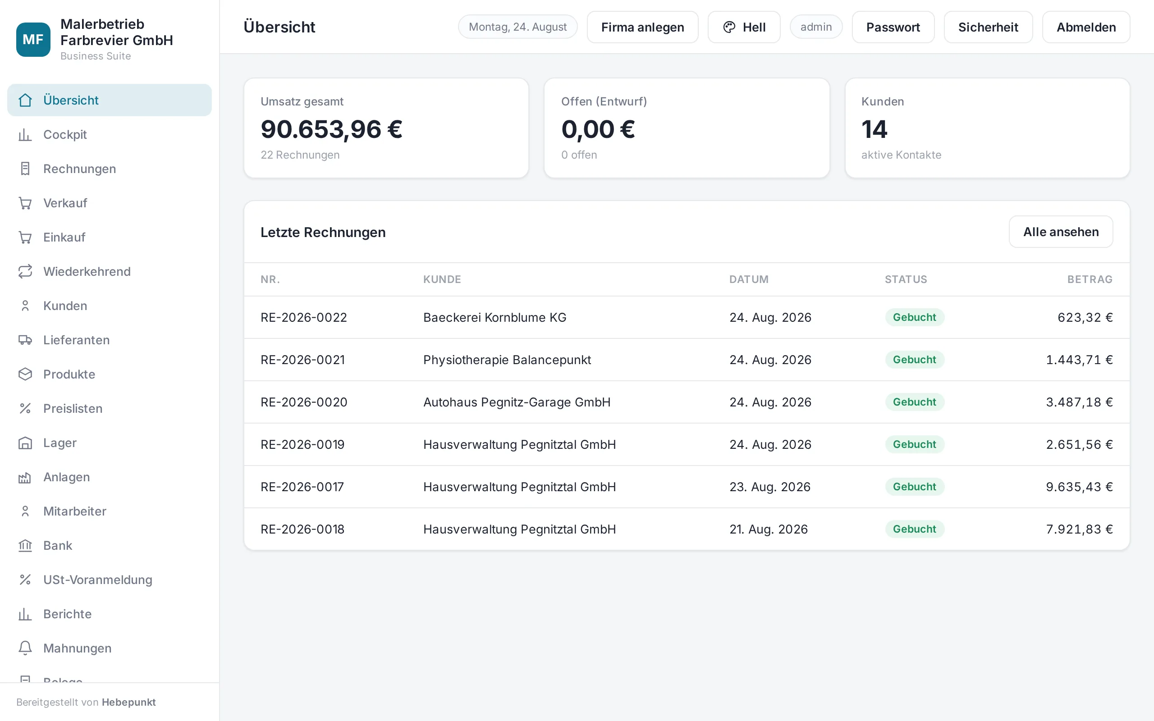Click Gebucht status of RE-2026-0018
This screenshot has width=1154, height=721.
point(914,529)
